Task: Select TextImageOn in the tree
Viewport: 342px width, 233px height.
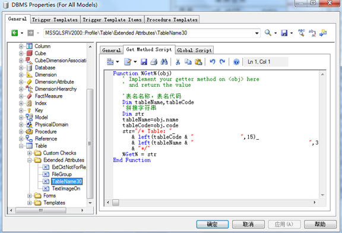Action: click(66, 188)
